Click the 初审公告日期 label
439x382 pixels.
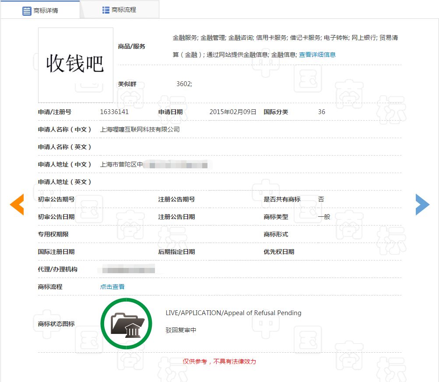click(56, 217)
